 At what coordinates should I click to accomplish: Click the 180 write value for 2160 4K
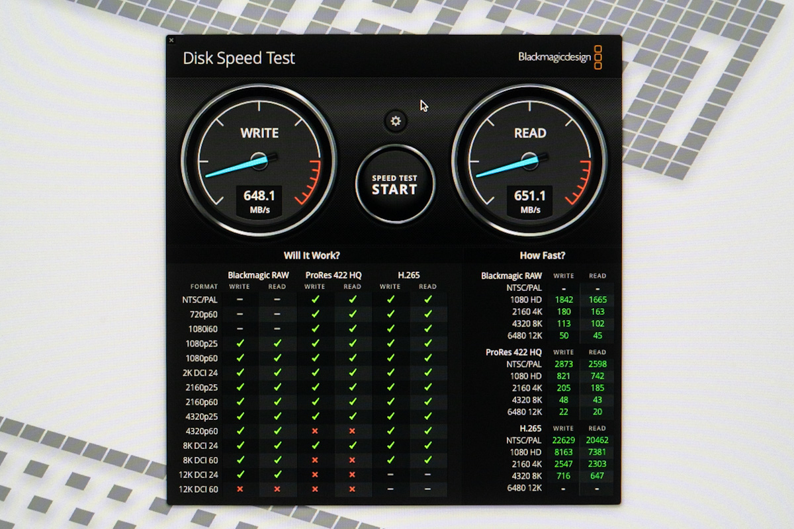click(564, 311)
